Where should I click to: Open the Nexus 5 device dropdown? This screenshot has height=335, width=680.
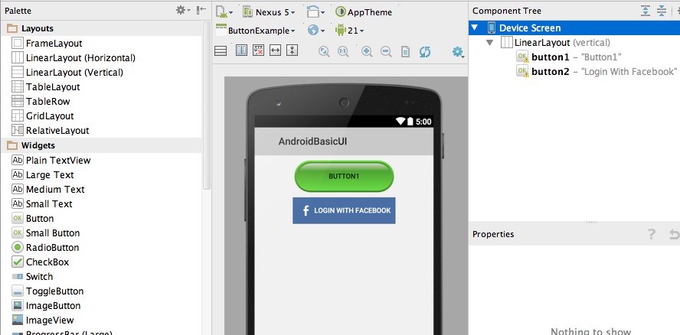tap(268, 12)
